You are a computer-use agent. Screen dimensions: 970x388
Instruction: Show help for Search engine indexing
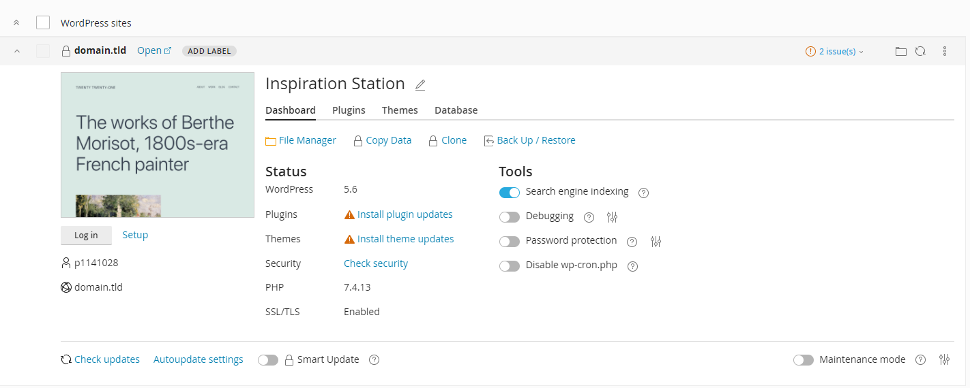[643, 193]
